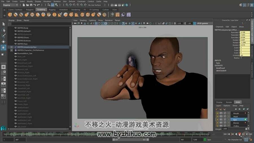Open the Skeleton menu
This screenshot has width=254, height=143.
click(x=57, y=1)
